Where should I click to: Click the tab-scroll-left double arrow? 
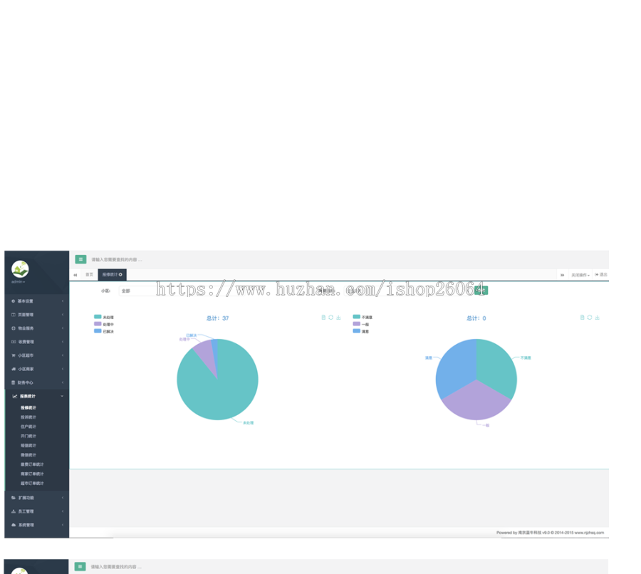(75, 275)
